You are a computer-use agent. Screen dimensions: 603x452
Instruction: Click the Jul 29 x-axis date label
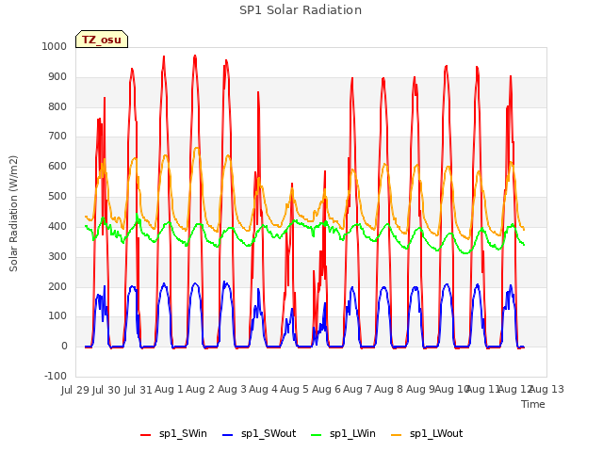point(75,390)
